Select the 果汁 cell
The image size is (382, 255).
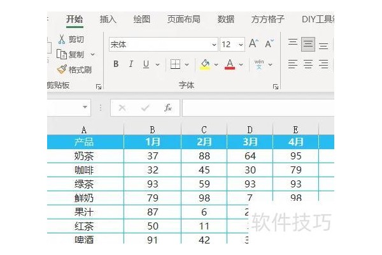click(x=84, y=212)
